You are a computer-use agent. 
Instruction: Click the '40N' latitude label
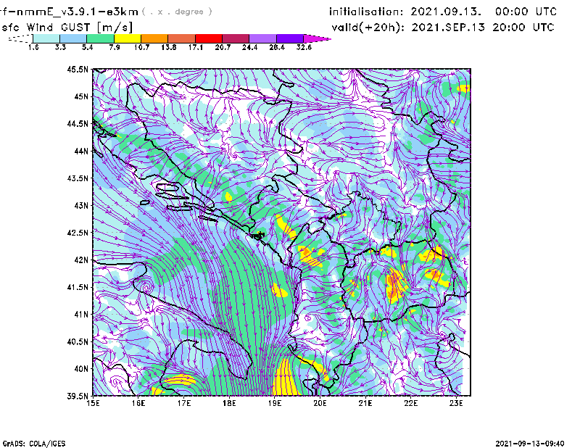81,368
